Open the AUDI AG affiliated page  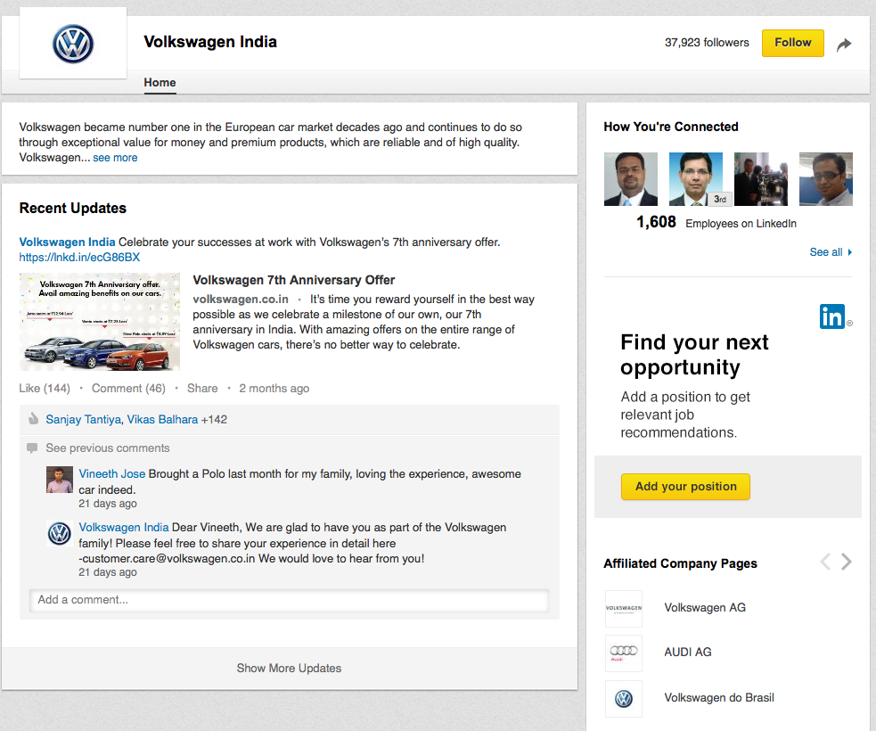click(x=688, y=653)
